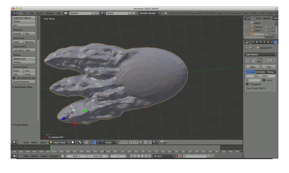
Task: Open the Playback menu in the timeline
Action: click(x=54, y=156)
